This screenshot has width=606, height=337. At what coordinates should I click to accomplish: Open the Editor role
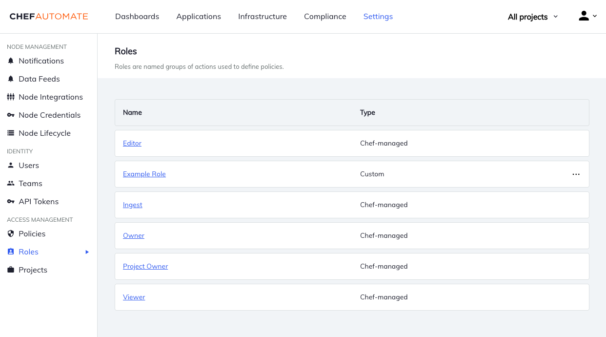point(132,143)
